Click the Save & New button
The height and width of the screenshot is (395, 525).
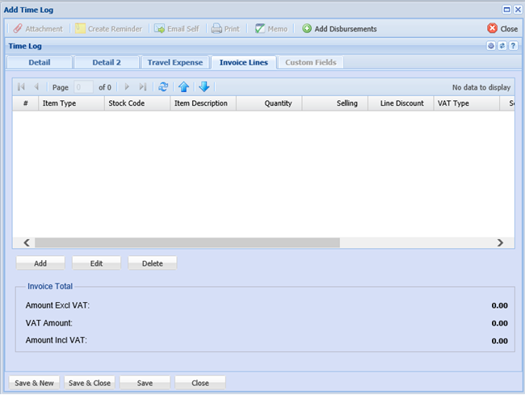34,383
